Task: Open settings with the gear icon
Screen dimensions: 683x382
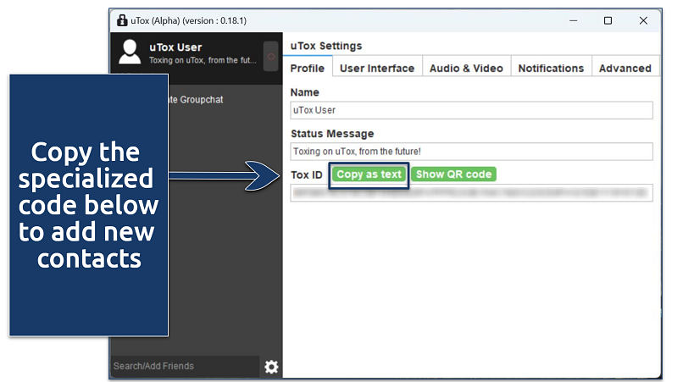Action: 271,367
